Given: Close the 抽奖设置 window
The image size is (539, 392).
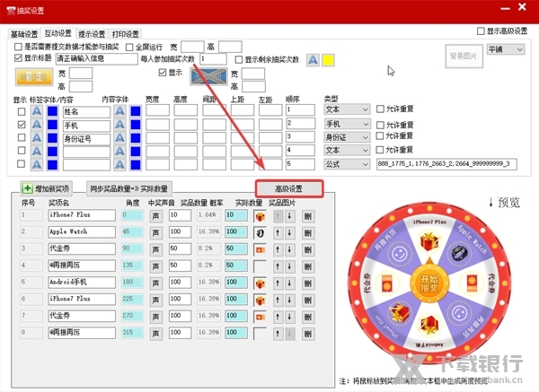Looking at the screenshot, I should (x=522, y=7).
